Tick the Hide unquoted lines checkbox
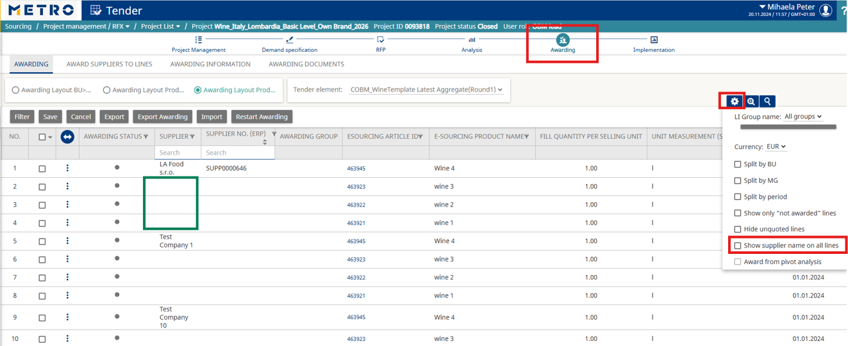The height and width of the screenshot is (346, 848). point(738,229)
